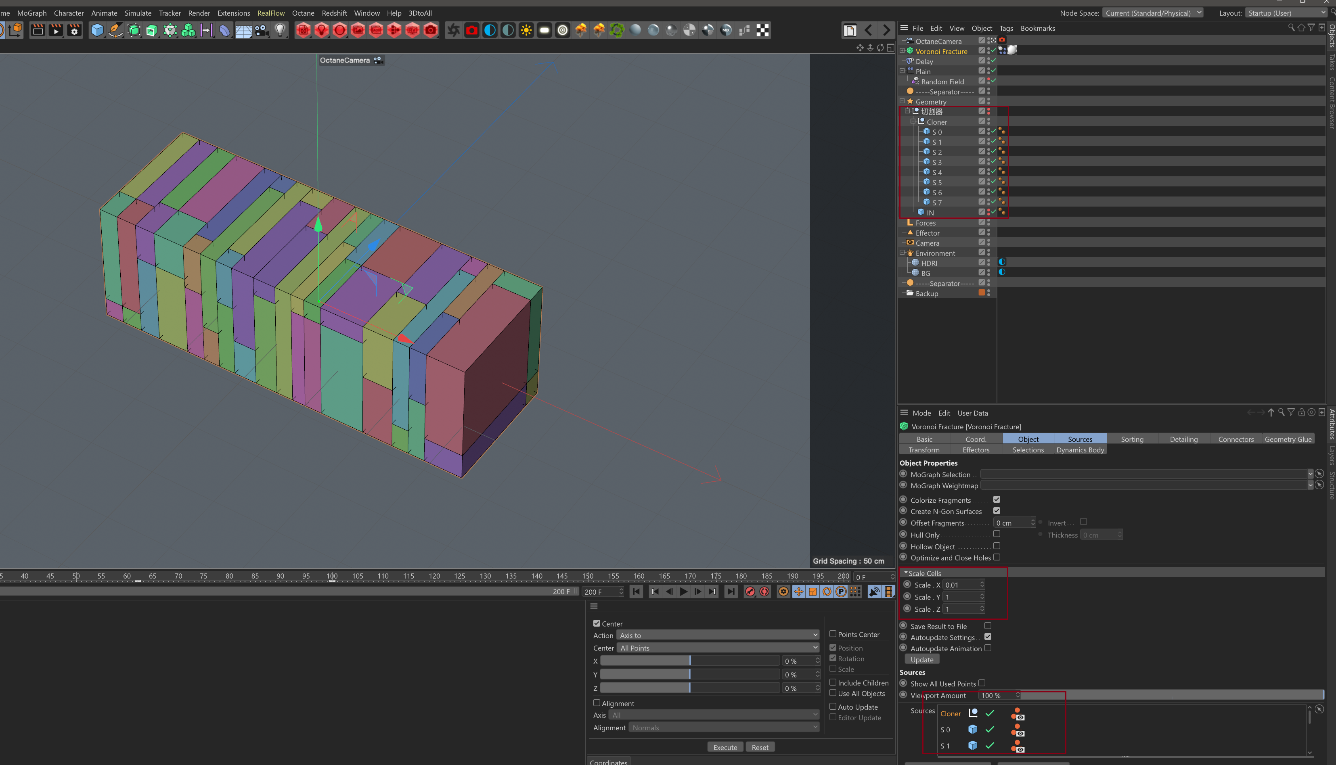Open the MoGraph Cloner toolbar icon
The width and height of the screenshot is (1336, 765).
[188, 31]
